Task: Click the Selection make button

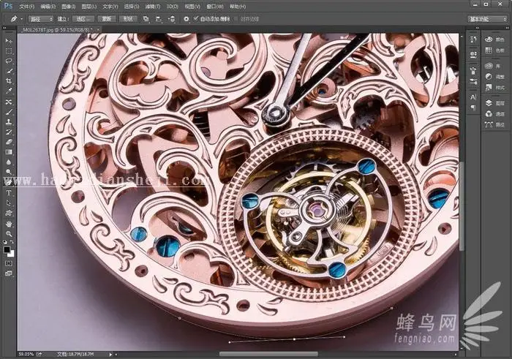Action: click(83, 19)
